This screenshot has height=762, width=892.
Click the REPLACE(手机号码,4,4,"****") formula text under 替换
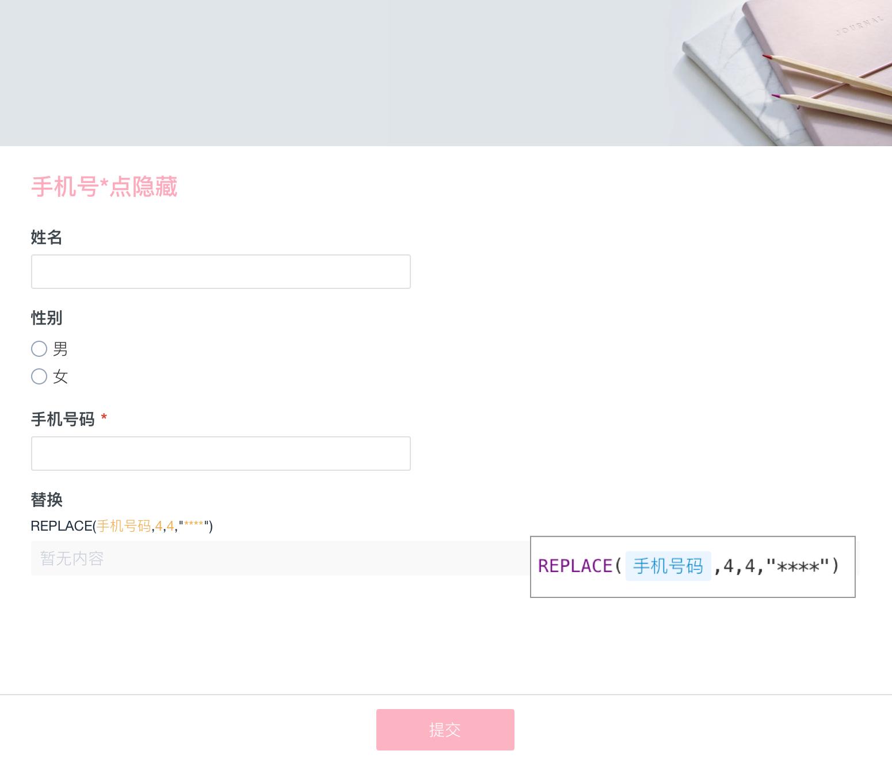point(121,526)
